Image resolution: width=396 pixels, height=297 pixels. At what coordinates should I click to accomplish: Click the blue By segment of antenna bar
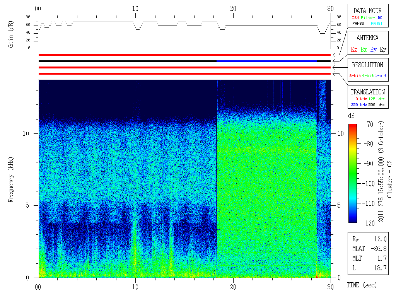[x=267, y=61]
